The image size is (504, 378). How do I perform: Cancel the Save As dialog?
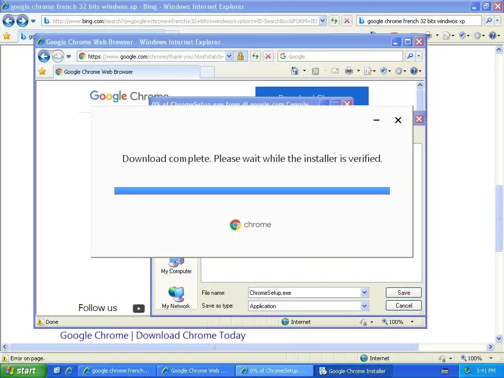click(x=404, y=305)
